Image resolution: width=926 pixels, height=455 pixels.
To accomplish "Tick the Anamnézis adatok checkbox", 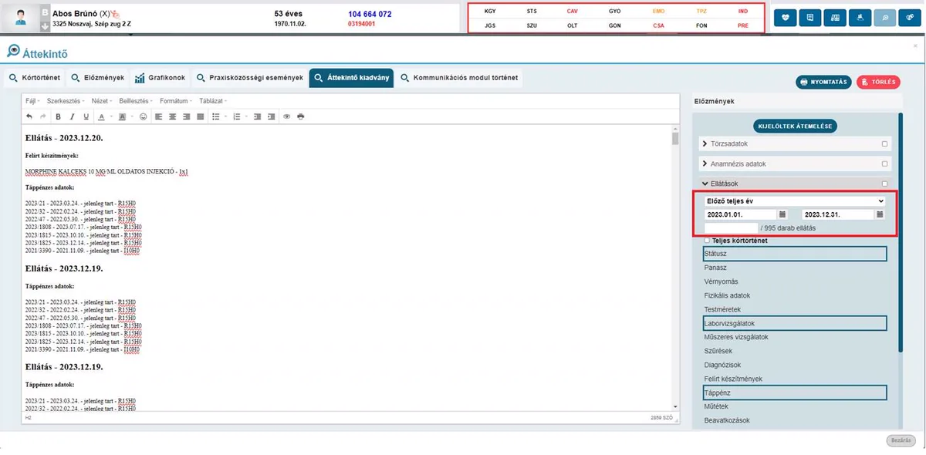I will pyautogui.click(x=884, y=164).
